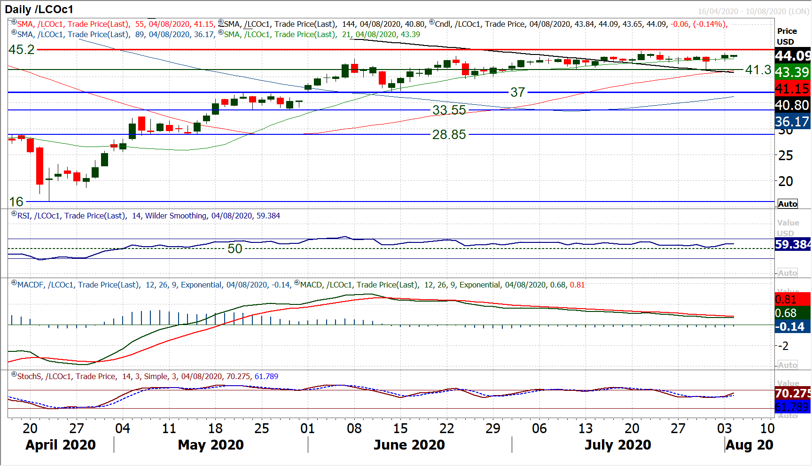The image size is (812, 466).
Task: Click July 2020 on the time axis
Action: click(618, 444)
